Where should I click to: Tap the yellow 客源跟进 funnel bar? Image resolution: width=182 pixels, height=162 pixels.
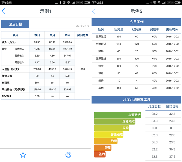point(109,134)
